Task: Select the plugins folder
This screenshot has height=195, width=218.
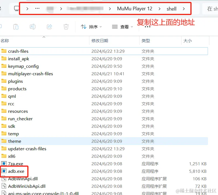Action: [x=104, y=81]
